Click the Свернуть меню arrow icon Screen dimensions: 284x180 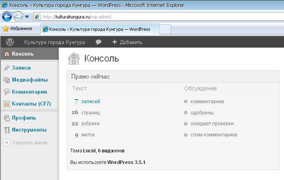click(x=6, y=143)
